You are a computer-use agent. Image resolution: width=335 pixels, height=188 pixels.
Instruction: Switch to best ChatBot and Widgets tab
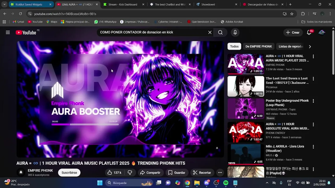click(170, 4)
